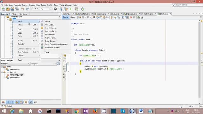Click the New File toolbar icon

pos(3,9)
